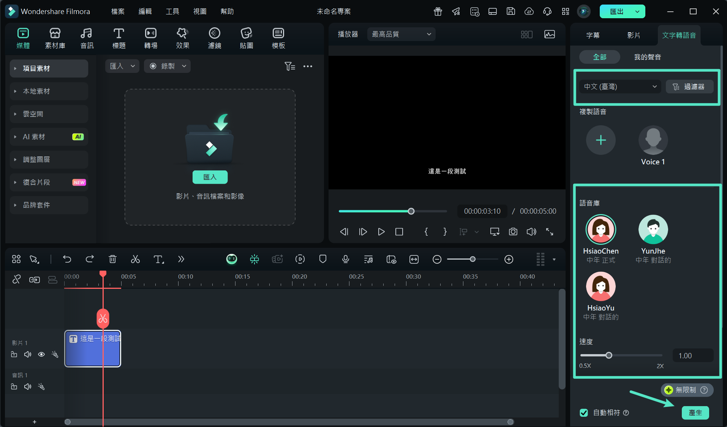Click the 速度 speed slider handle
Viewport: 727px width, 427px height.
click(609, 355)
